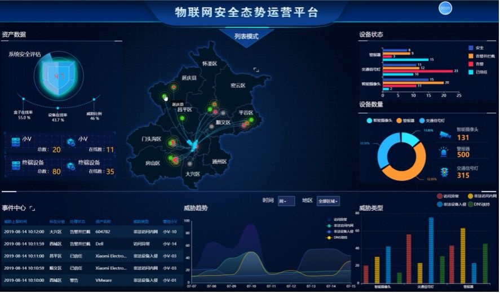This screenshot has width=500, height=293.
Task: Open the 地区 全部区域 dropdown
Action: click(328, 201)
